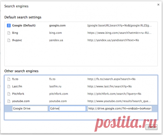Click the www.bing.com search URL
This screenshot has width=163, height=135.
119,33
